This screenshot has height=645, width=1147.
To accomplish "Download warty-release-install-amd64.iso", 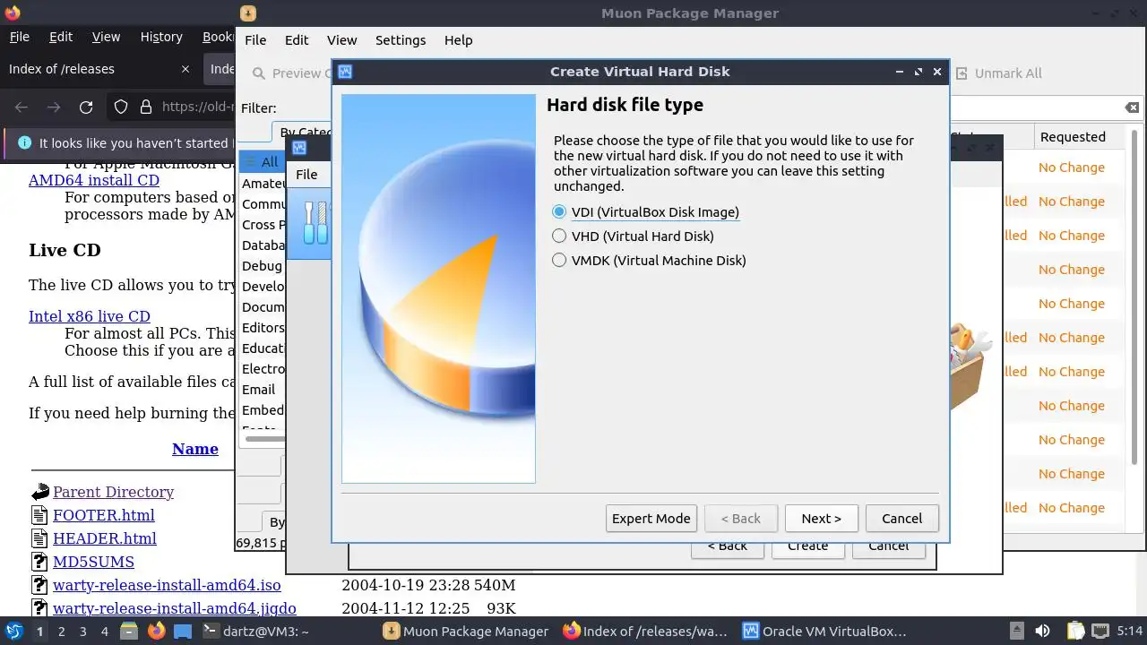I will point(167,585).
